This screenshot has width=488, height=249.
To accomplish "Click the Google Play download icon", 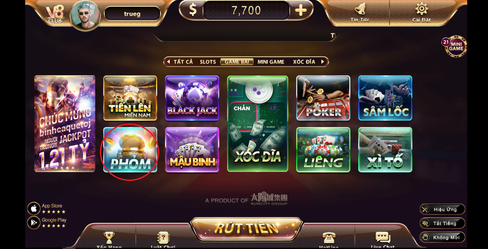I will point(34,222).
